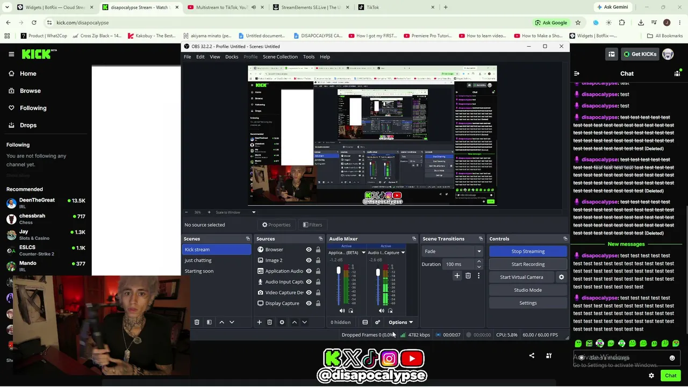Image resolution: width=688 pixels, height=387 pixels.
Task: Toggle visibility of Application Audio source
Action: 309,271
